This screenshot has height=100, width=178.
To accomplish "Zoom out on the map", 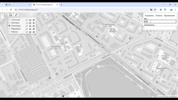I will tap(2, 17).
